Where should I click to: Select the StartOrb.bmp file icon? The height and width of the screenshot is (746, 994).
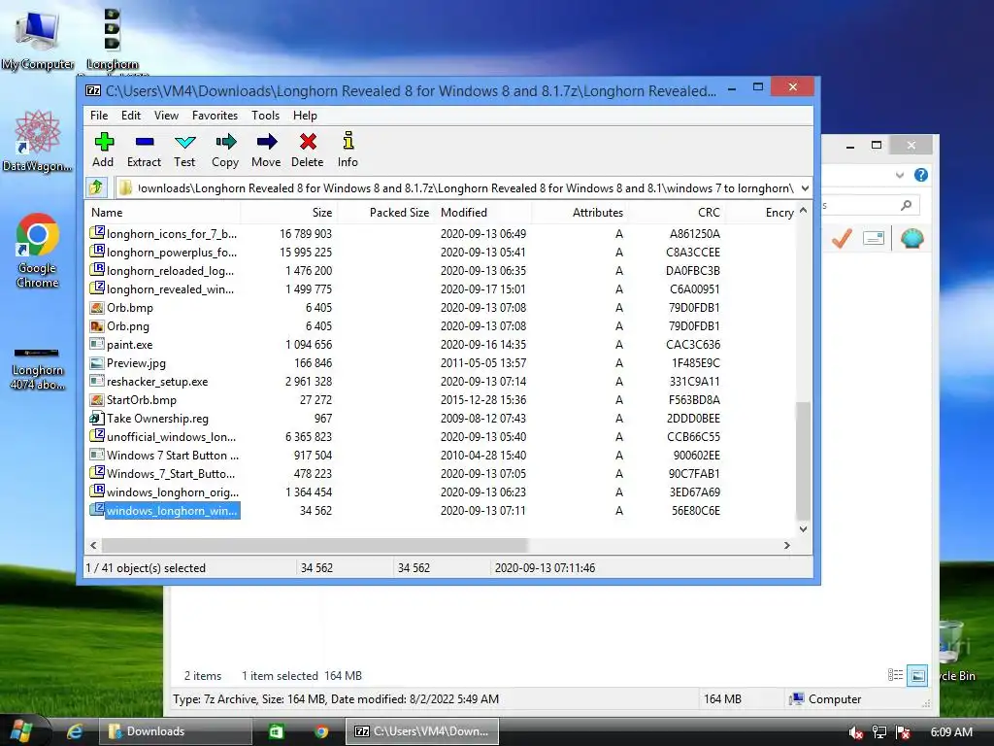[97, 399]
